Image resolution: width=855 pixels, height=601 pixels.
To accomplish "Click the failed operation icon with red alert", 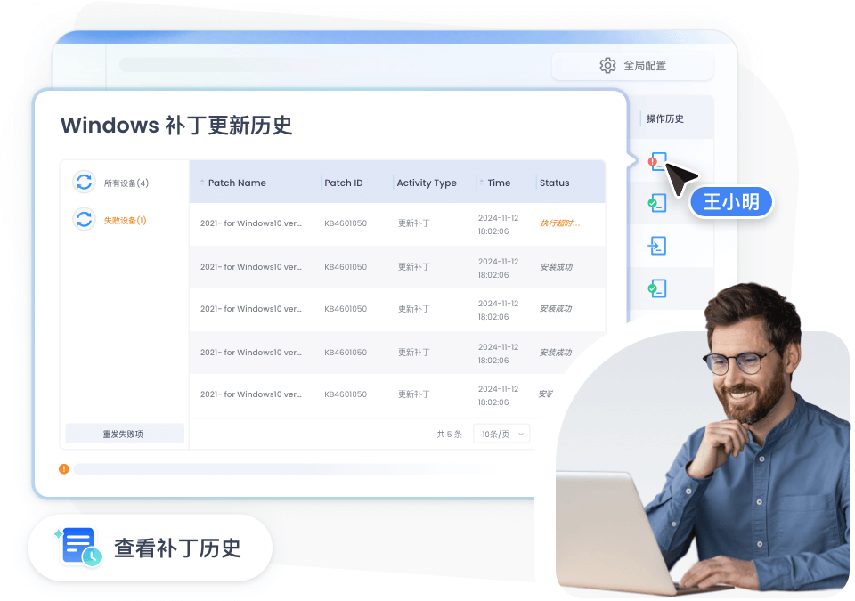I will coord(657,162).
